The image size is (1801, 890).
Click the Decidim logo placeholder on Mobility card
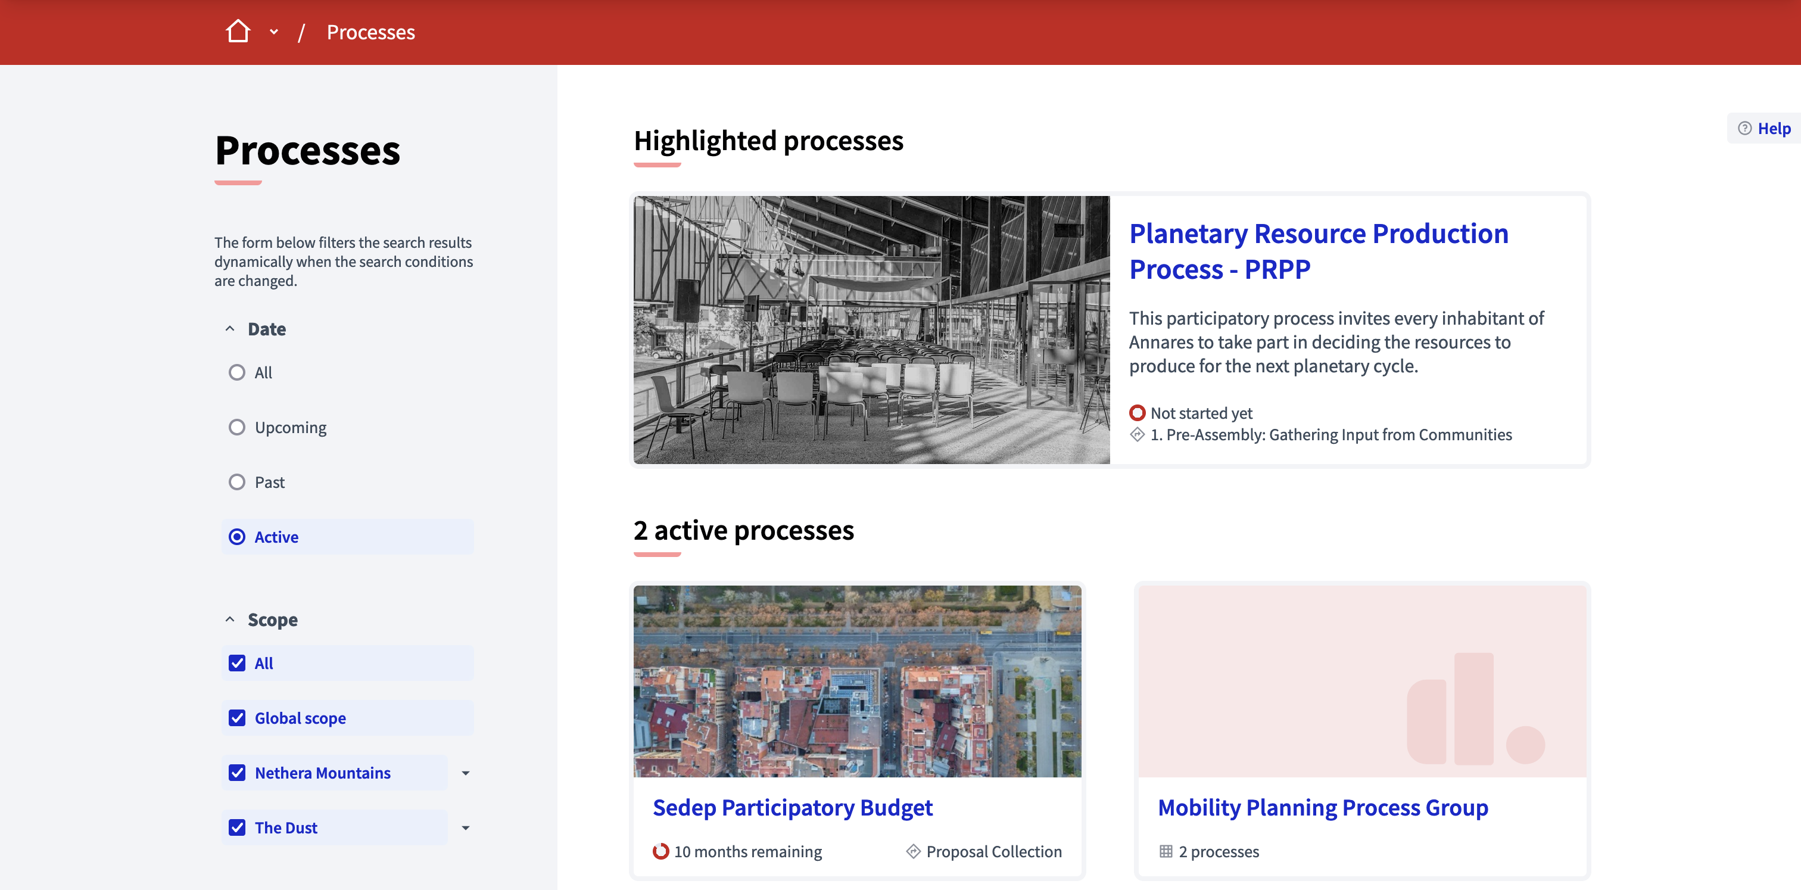click(x=1475, y=708)
